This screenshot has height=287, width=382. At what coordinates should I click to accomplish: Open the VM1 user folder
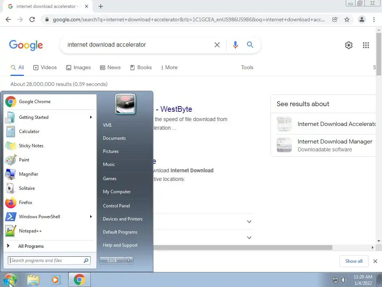(x=107, y=125)
